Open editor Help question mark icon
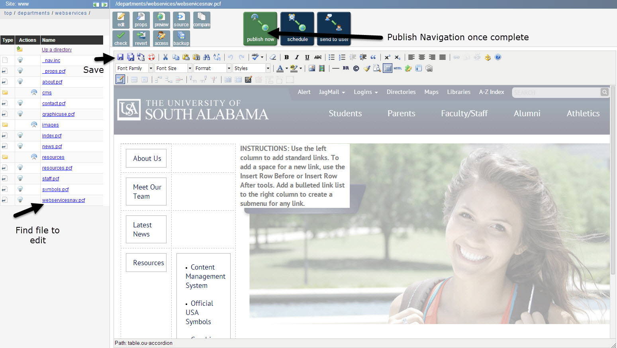 (498, 57)
